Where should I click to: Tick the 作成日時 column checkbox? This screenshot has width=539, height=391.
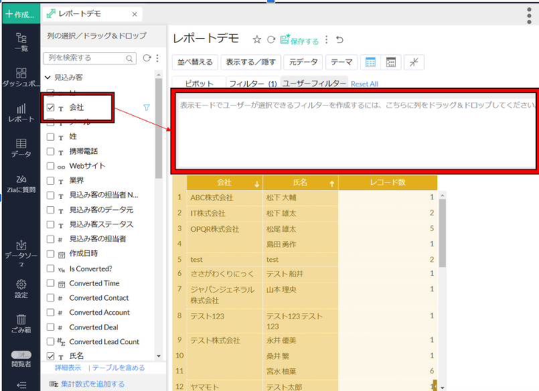50,254
